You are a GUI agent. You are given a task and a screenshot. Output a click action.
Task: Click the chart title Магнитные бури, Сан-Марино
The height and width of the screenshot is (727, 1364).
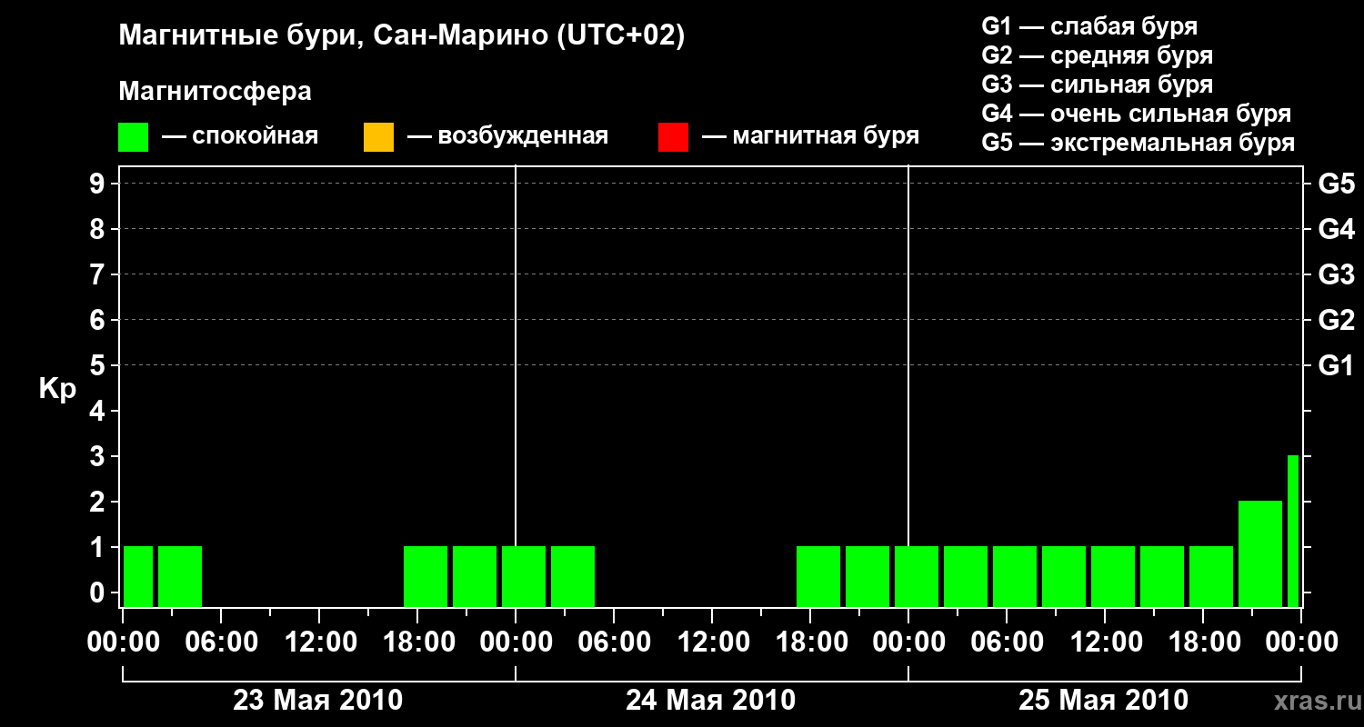[401, 37]
